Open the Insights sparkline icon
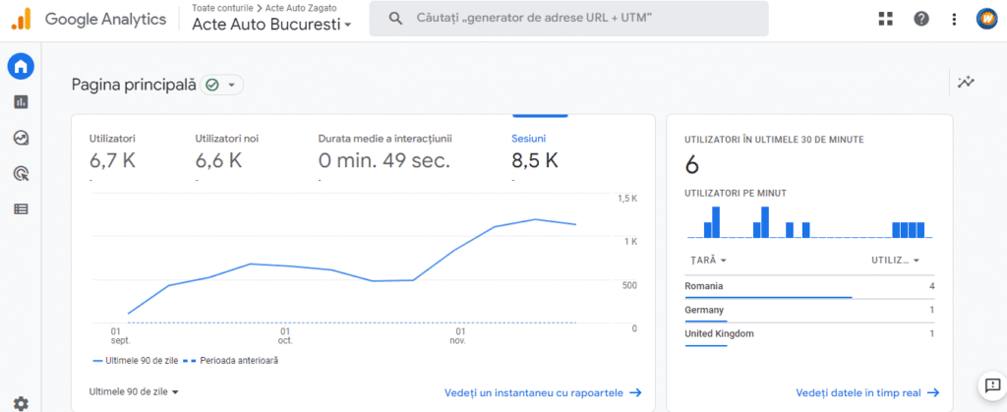The height and width of the screenshot is (412, 1007). [x=967, y=82]
